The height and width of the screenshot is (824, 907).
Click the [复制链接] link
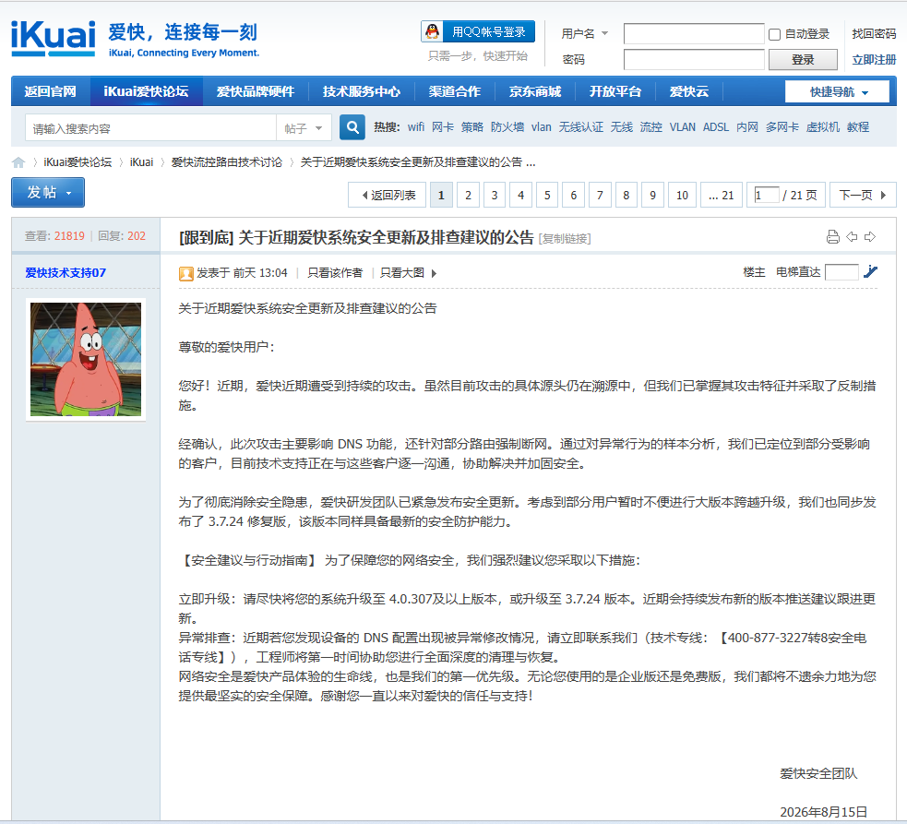click(x=565, y=238)
